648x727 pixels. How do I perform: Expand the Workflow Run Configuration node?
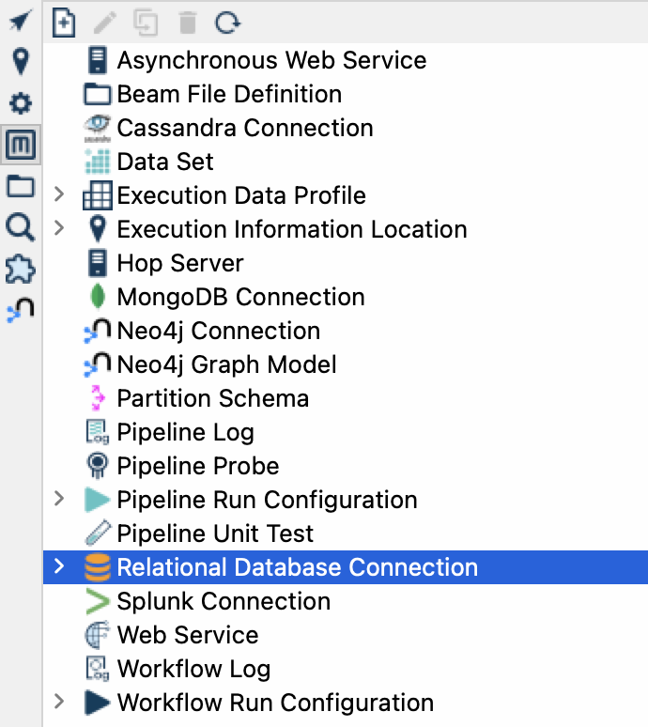(x=59, y=701)
